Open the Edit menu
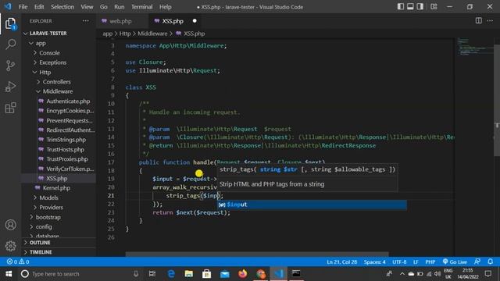 coord(39,7)
